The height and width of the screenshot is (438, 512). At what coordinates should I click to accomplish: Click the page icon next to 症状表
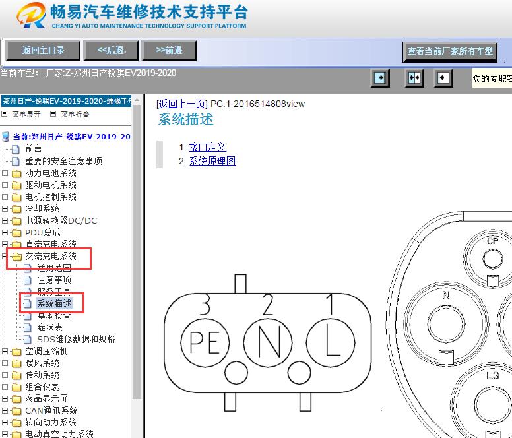coord(28,327)
